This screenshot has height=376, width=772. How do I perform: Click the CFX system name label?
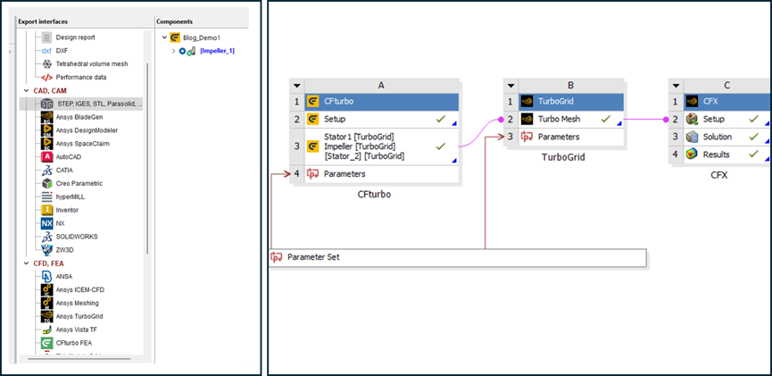click(718, 174)
